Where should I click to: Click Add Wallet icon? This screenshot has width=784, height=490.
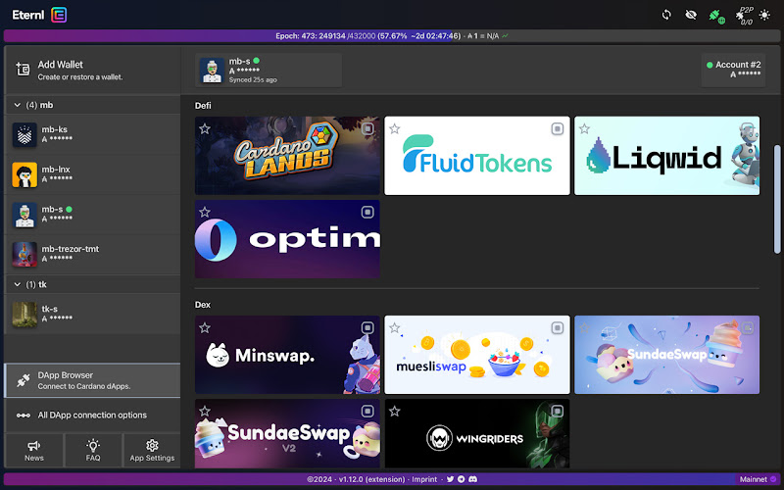[x=23, y=70]
